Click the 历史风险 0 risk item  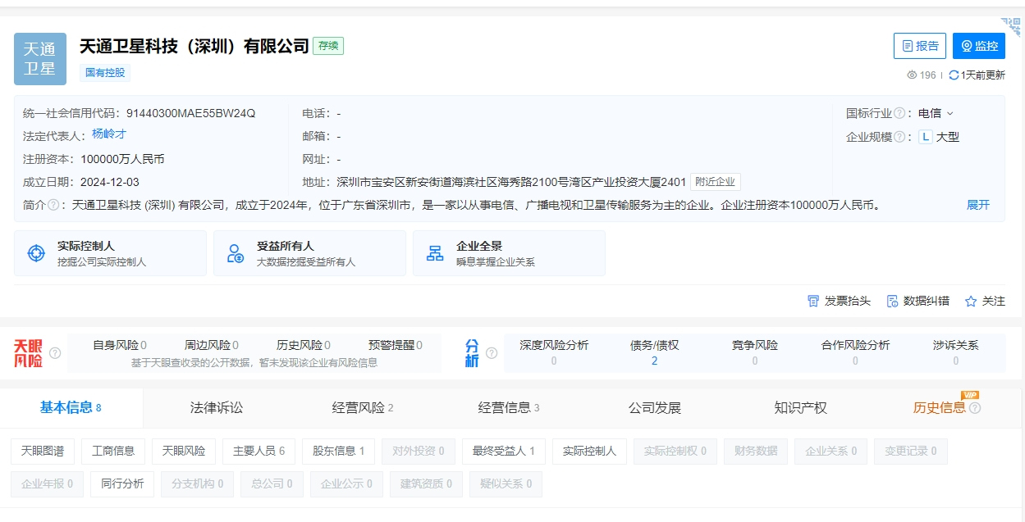click(x=304, y=345)
